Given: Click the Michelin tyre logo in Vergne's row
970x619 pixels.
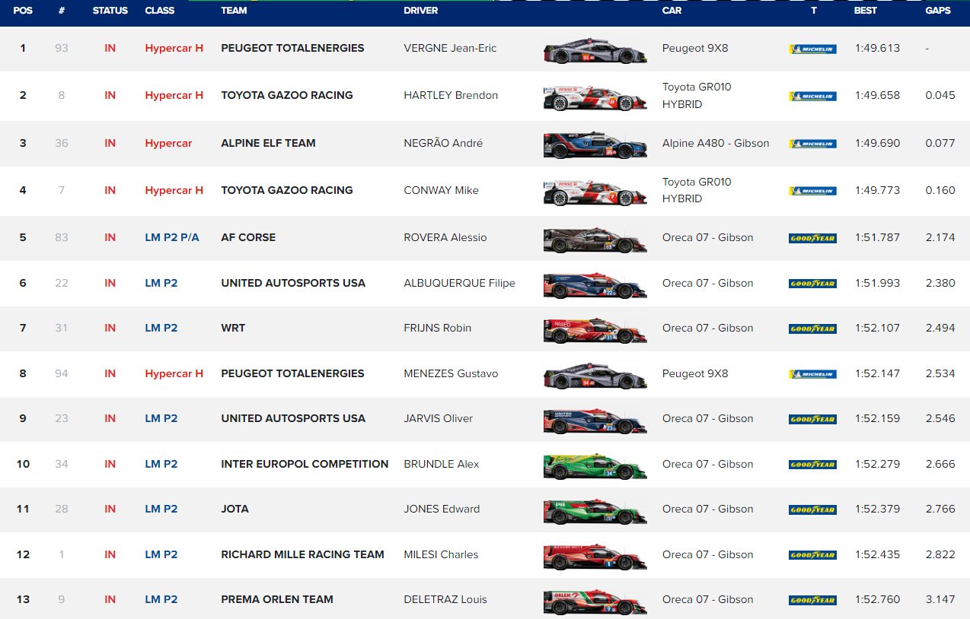Looking at the screenshot, I should 812,49.
